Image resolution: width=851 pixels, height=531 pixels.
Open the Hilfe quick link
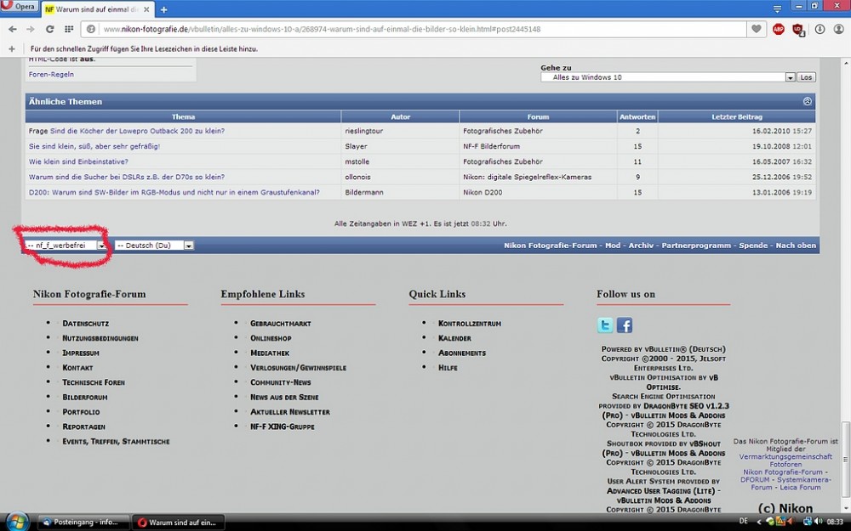click(448, 367)
